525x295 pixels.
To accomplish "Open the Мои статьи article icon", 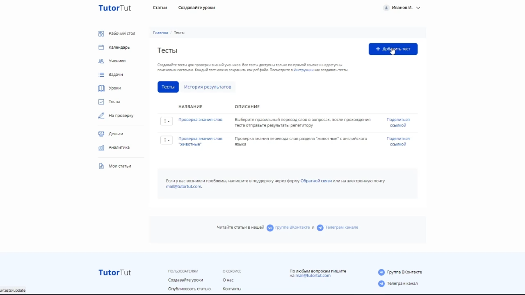I will tap(101, 166).
